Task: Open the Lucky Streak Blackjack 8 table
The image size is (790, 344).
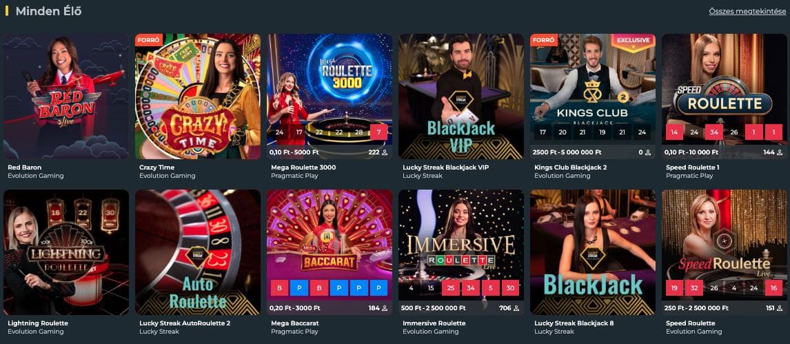Action: [593, 252]
